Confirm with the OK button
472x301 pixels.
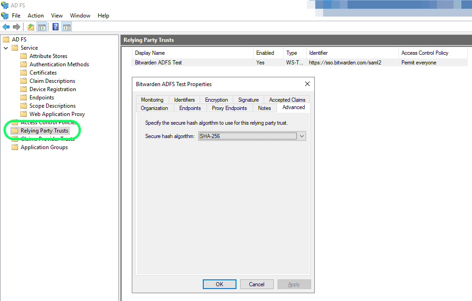[219, 284]
